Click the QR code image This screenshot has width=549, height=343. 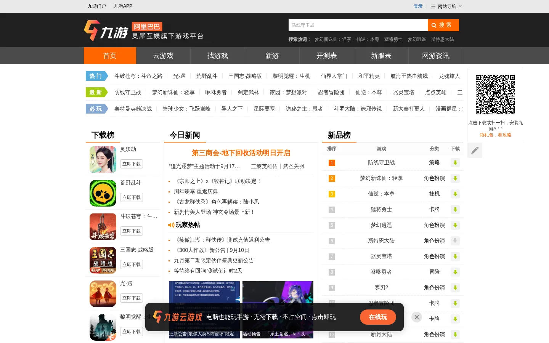tap(495, 95)
